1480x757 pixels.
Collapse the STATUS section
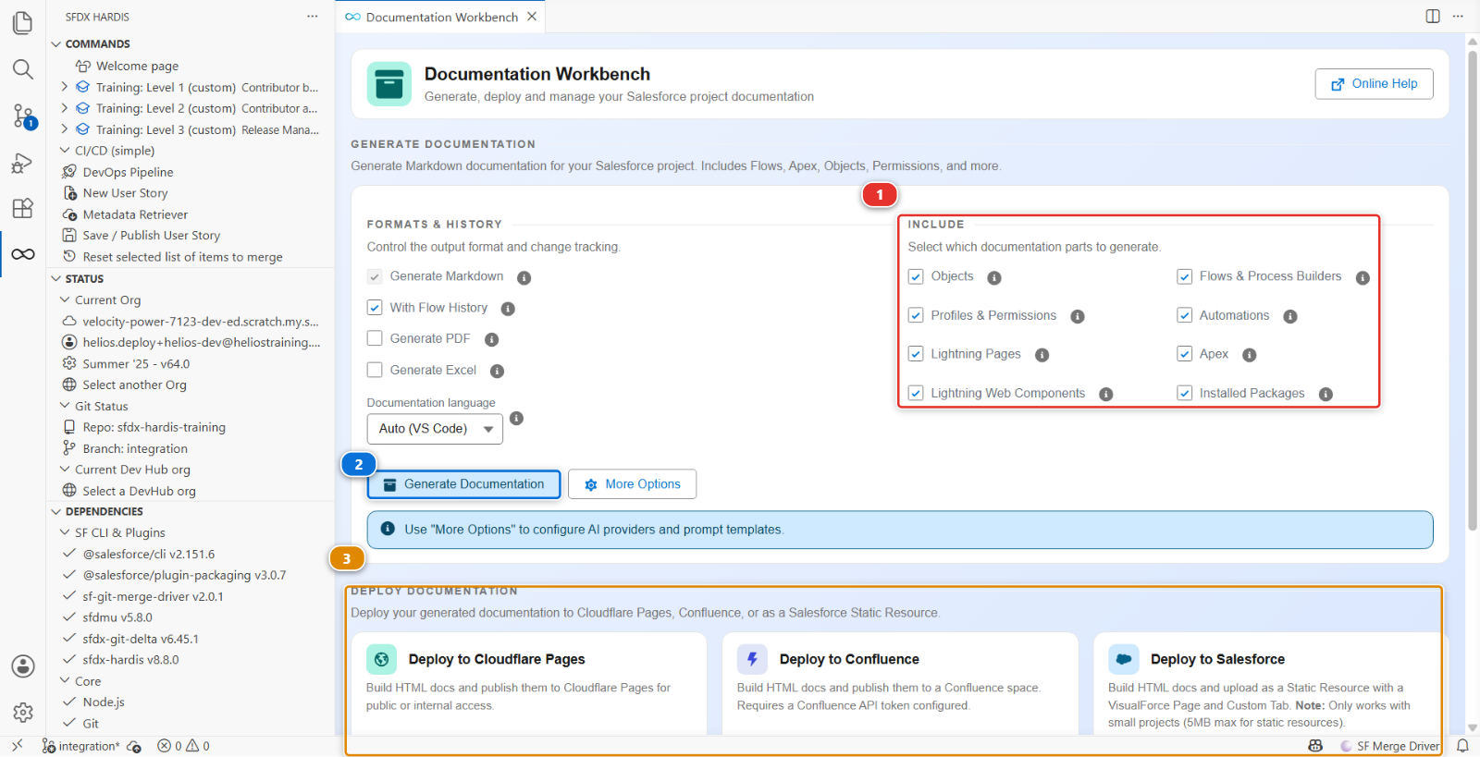(56, 278)
